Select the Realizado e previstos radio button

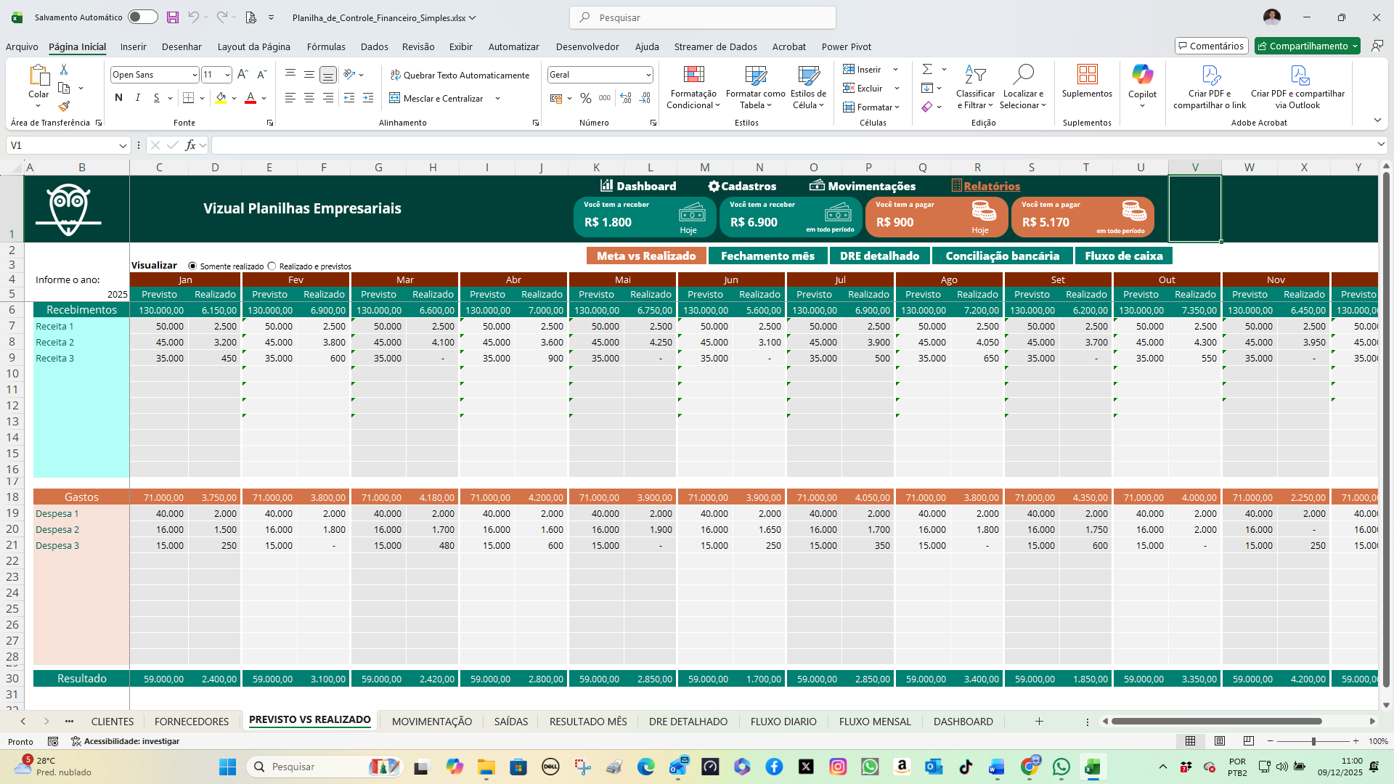(272, 266)
